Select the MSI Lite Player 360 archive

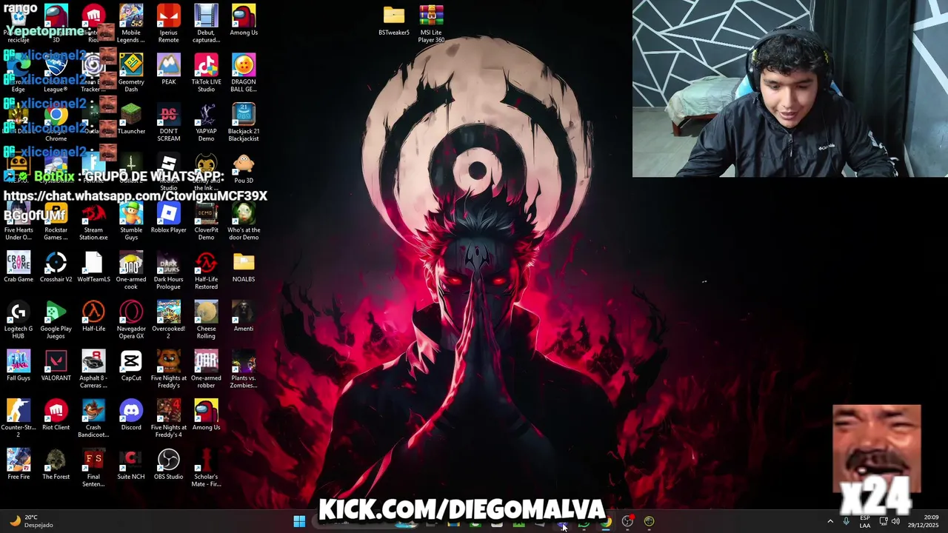432,24
